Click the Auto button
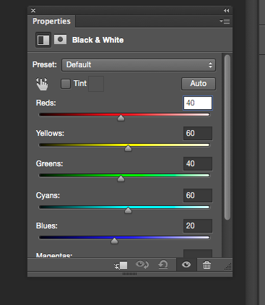The width and height of the screenshot is (265, 305). click(x=199, y=84)
